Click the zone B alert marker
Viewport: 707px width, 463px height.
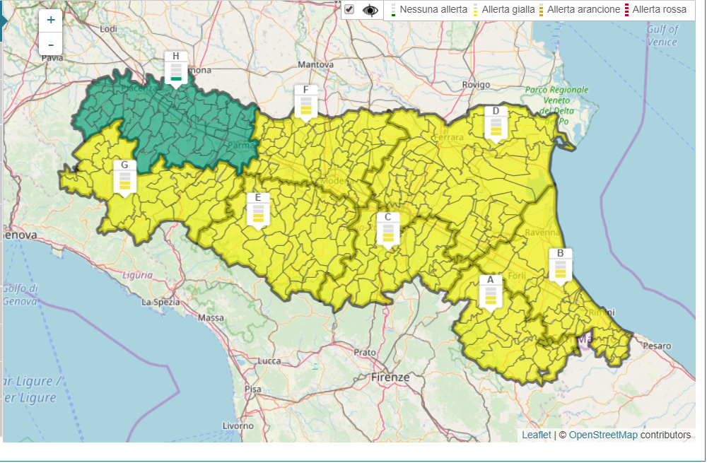click(560, 266)
